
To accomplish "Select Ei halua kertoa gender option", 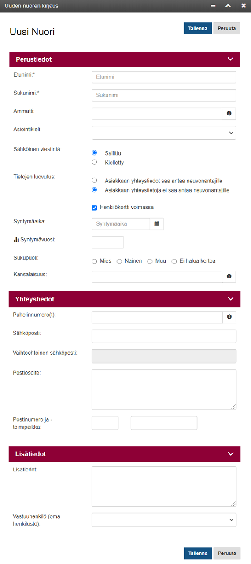I will (x=174, y=261).
